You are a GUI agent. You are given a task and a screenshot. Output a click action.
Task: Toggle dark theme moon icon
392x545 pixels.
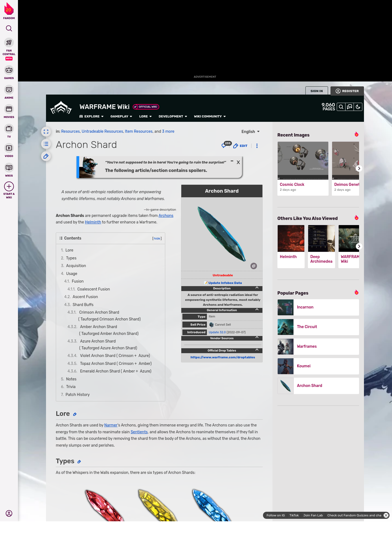point(358,107)
